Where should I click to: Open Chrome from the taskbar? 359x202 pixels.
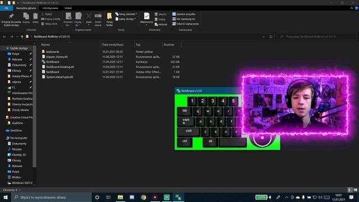click(144, 197)
